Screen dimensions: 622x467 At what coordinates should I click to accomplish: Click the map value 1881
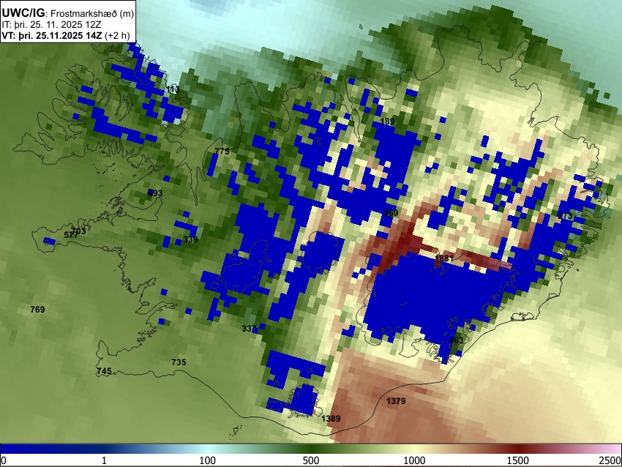point(444,258)
